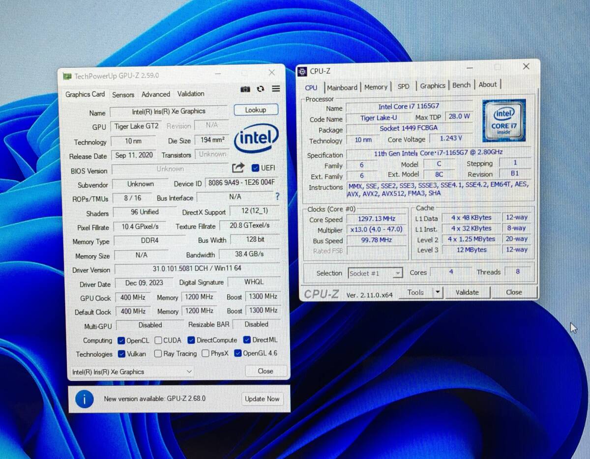The height and width of the screenshot is (459, 590).
Task: Click the Device ID value field
Action: click(x=241, y=183)
